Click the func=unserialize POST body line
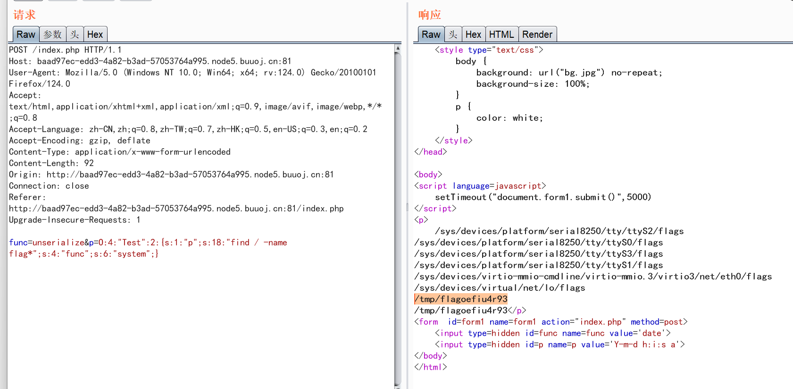The image size is (793, 389). tap(148, 242)
